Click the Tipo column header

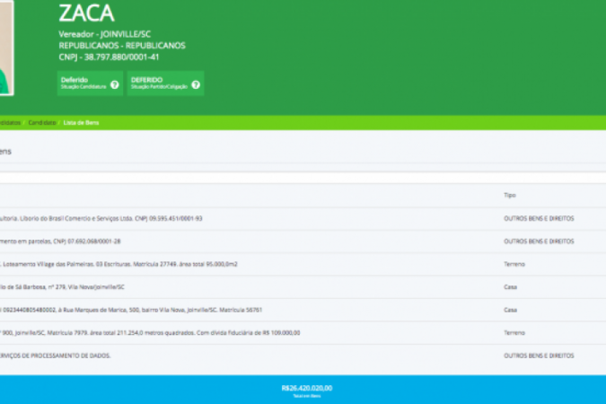[509, 195]
